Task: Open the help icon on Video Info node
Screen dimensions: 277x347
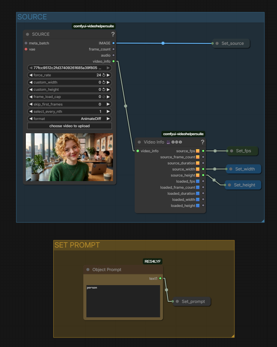Action: [202, 142]
